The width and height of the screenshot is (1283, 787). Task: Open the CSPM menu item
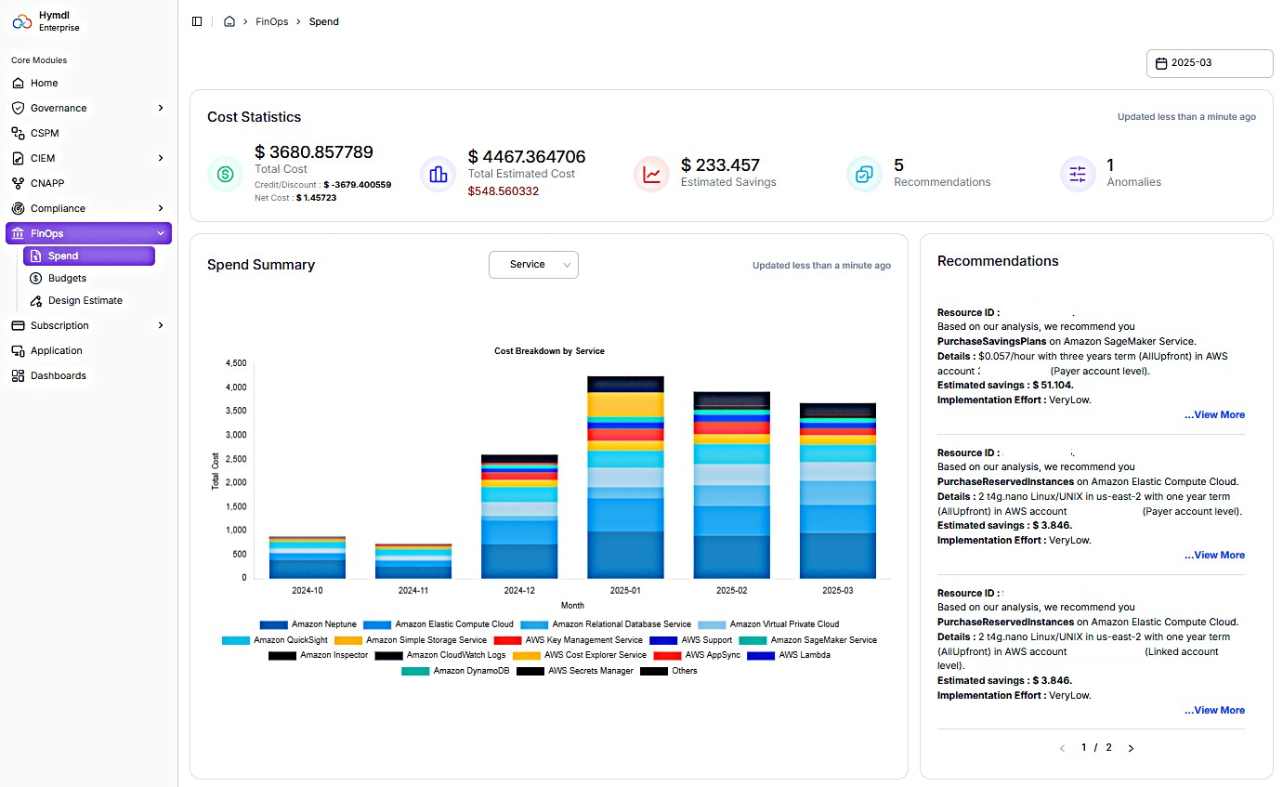pyautogui.click(x=89, y=133)
